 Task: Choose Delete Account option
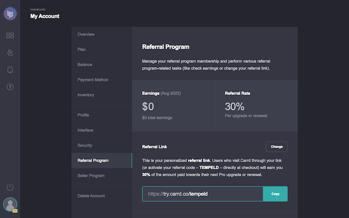click(x=91, y=196)
